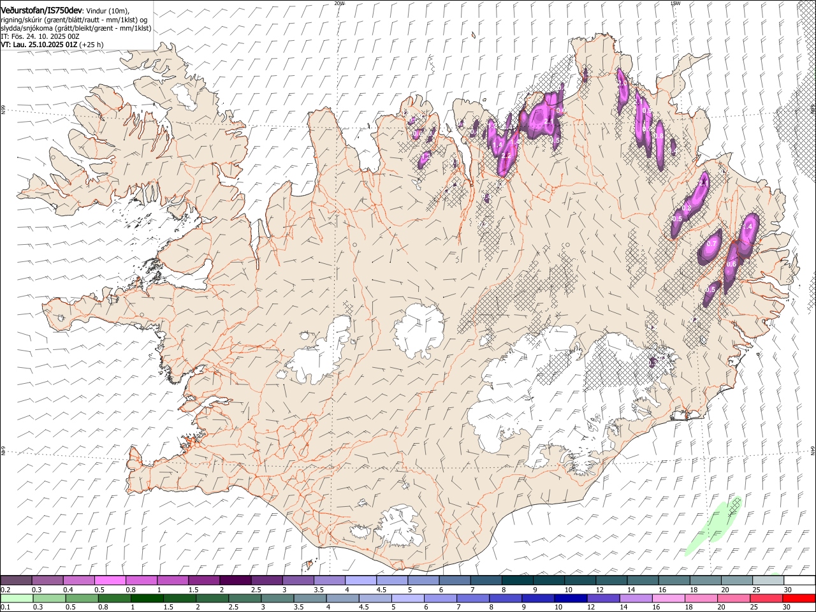Image resolution: width=816 pixels, height=612 pixels.
Task: Click the '64N' latitude label on right edge
Action: coord(813,450)
